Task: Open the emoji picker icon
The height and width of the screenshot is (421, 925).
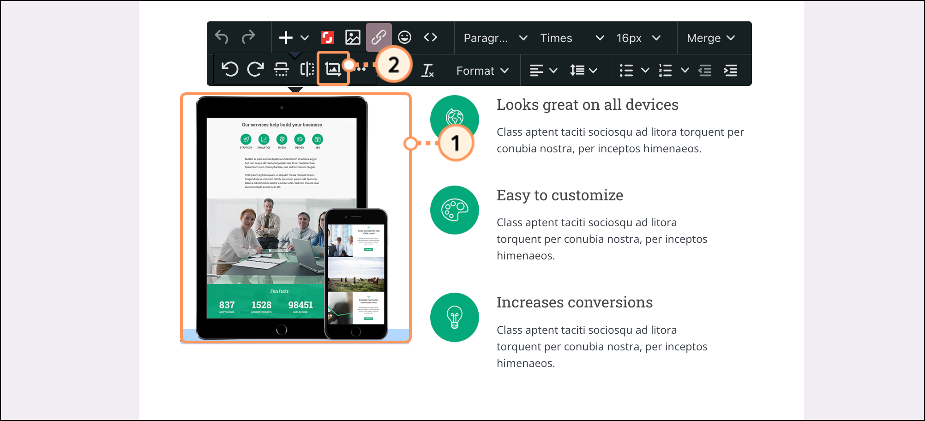Action: click(405, 37)
